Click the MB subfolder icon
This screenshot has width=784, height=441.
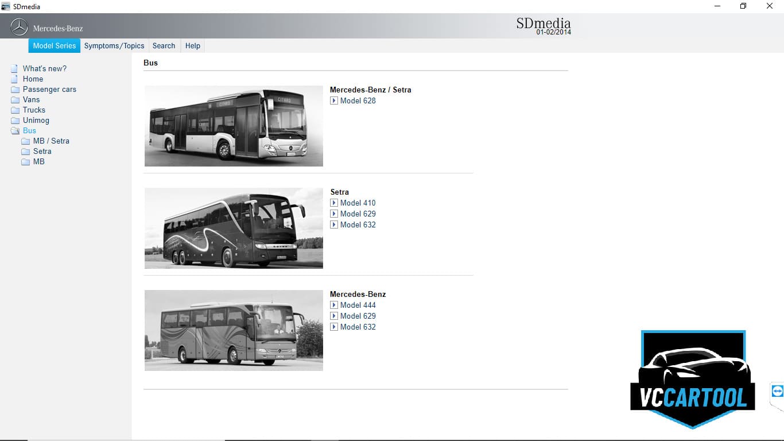tap(25, 161)
